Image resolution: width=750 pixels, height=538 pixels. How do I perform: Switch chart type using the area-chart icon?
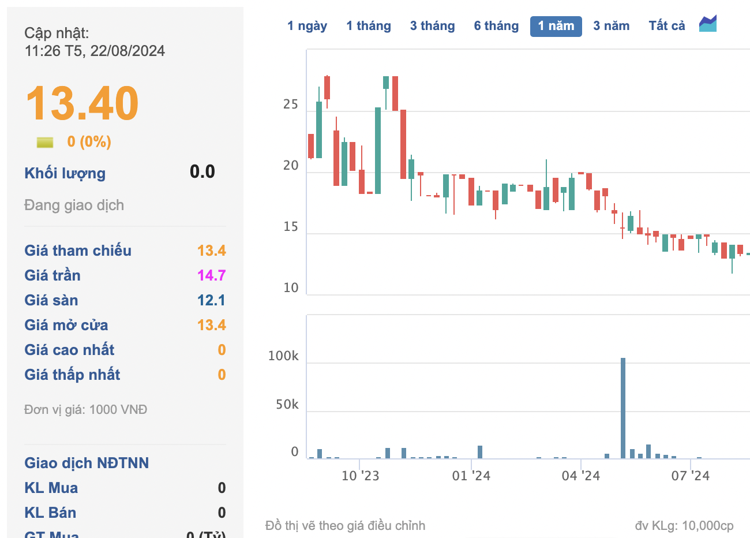point(708,24)
